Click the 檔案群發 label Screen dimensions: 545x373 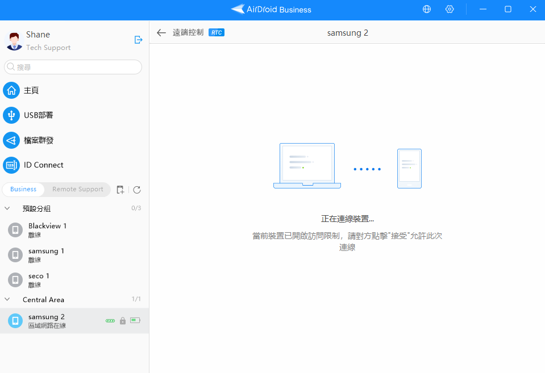(x=39, y=140)
